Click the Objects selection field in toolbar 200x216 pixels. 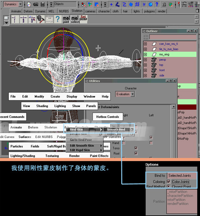[65, 4]
